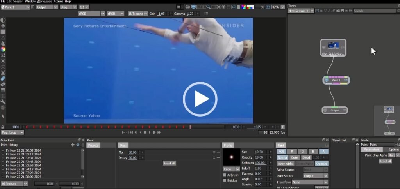Switch to the Options tab in Node panel
Screen dimensions: 400x189
click(x=393, y=150)
